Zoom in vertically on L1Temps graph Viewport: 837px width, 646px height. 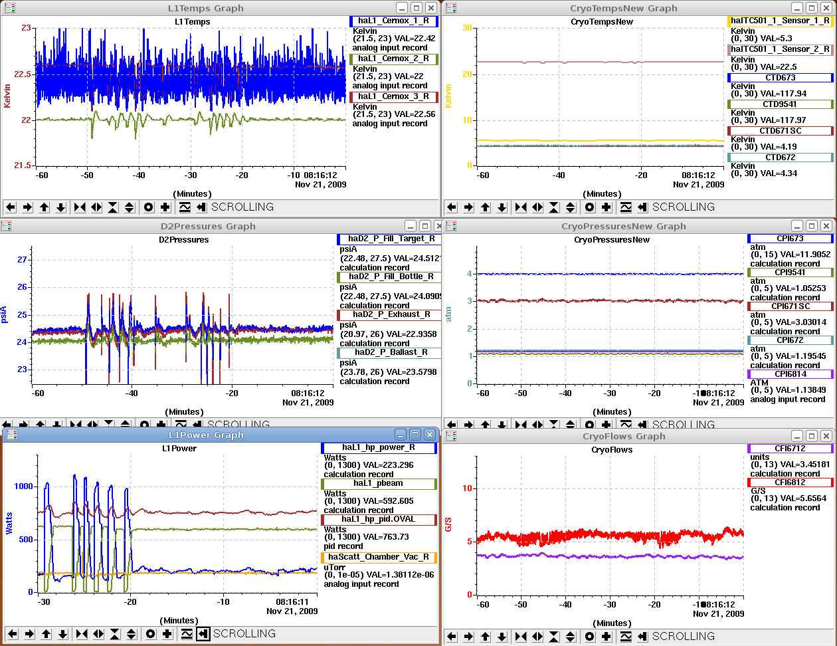click(113, 207)
